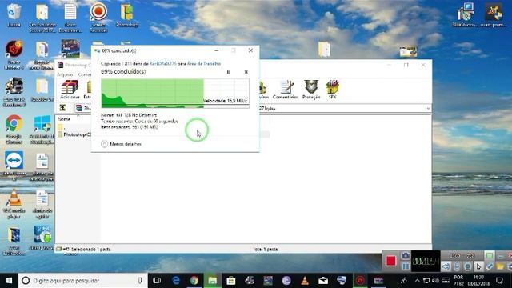
Task: Click the Comentários toolbar icon in WinRAR
Action: click(x=286, y=90)
